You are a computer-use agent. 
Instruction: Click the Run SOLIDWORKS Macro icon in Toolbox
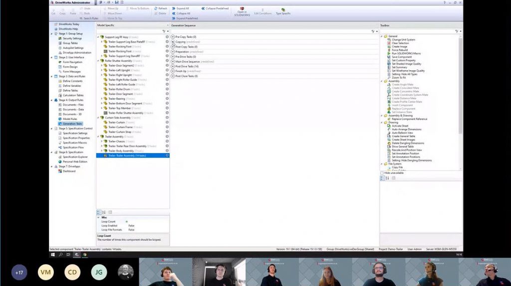[x=389, y=53]
